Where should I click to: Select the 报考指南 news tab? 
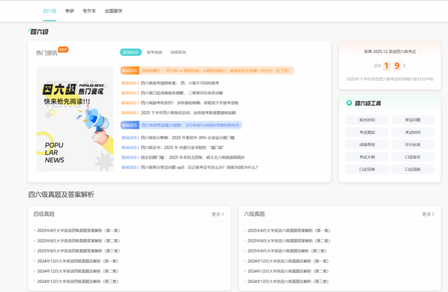(154, 52)
